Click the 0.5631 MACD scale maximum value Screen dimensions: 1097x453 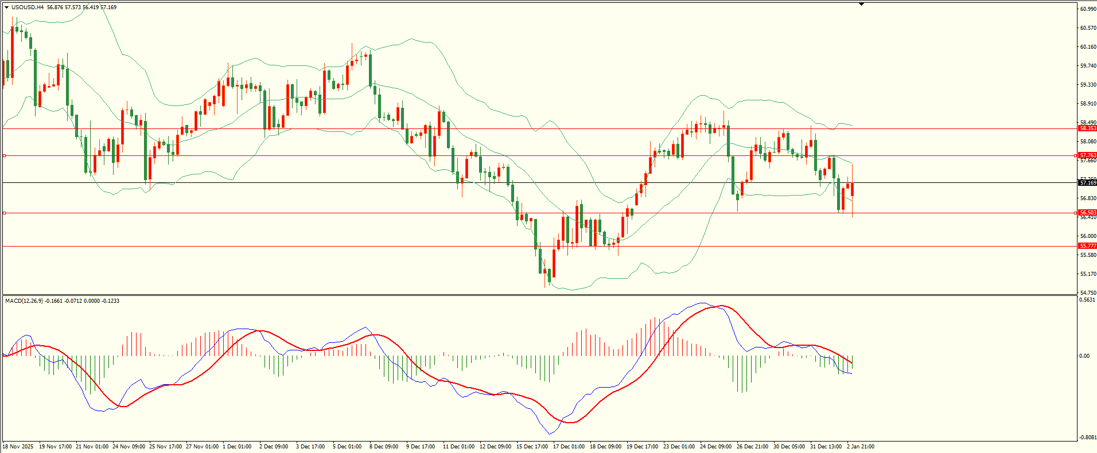point(1087,300)
